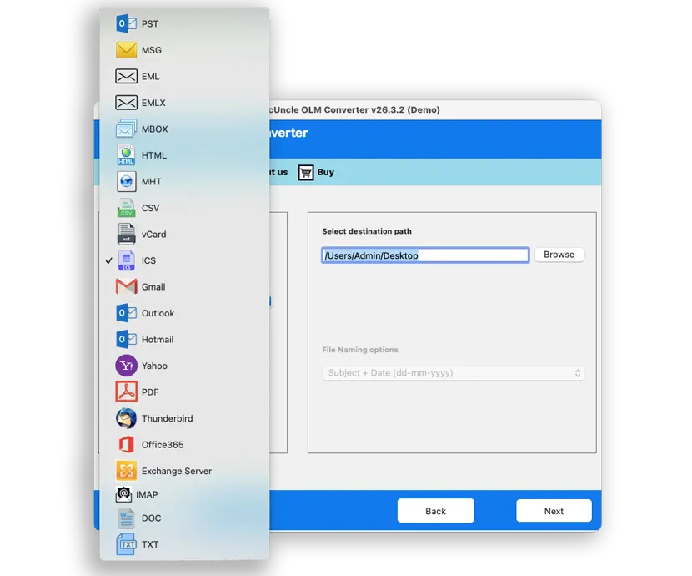This screenshot has width=692, height=576.
Task: Pick Exchange Server option
Action: click(x=184, y=471)
